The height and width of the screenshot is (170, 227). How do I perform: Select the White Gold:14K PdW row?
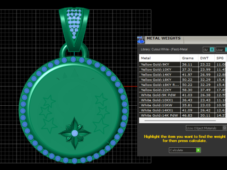(x=183, y=115)
